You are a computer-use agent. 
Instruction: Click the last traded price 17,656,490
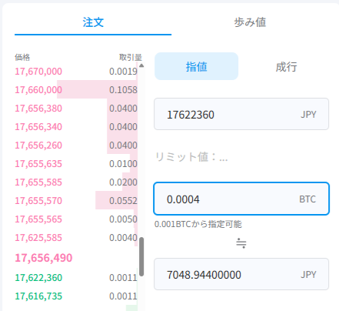pos(44,258)
